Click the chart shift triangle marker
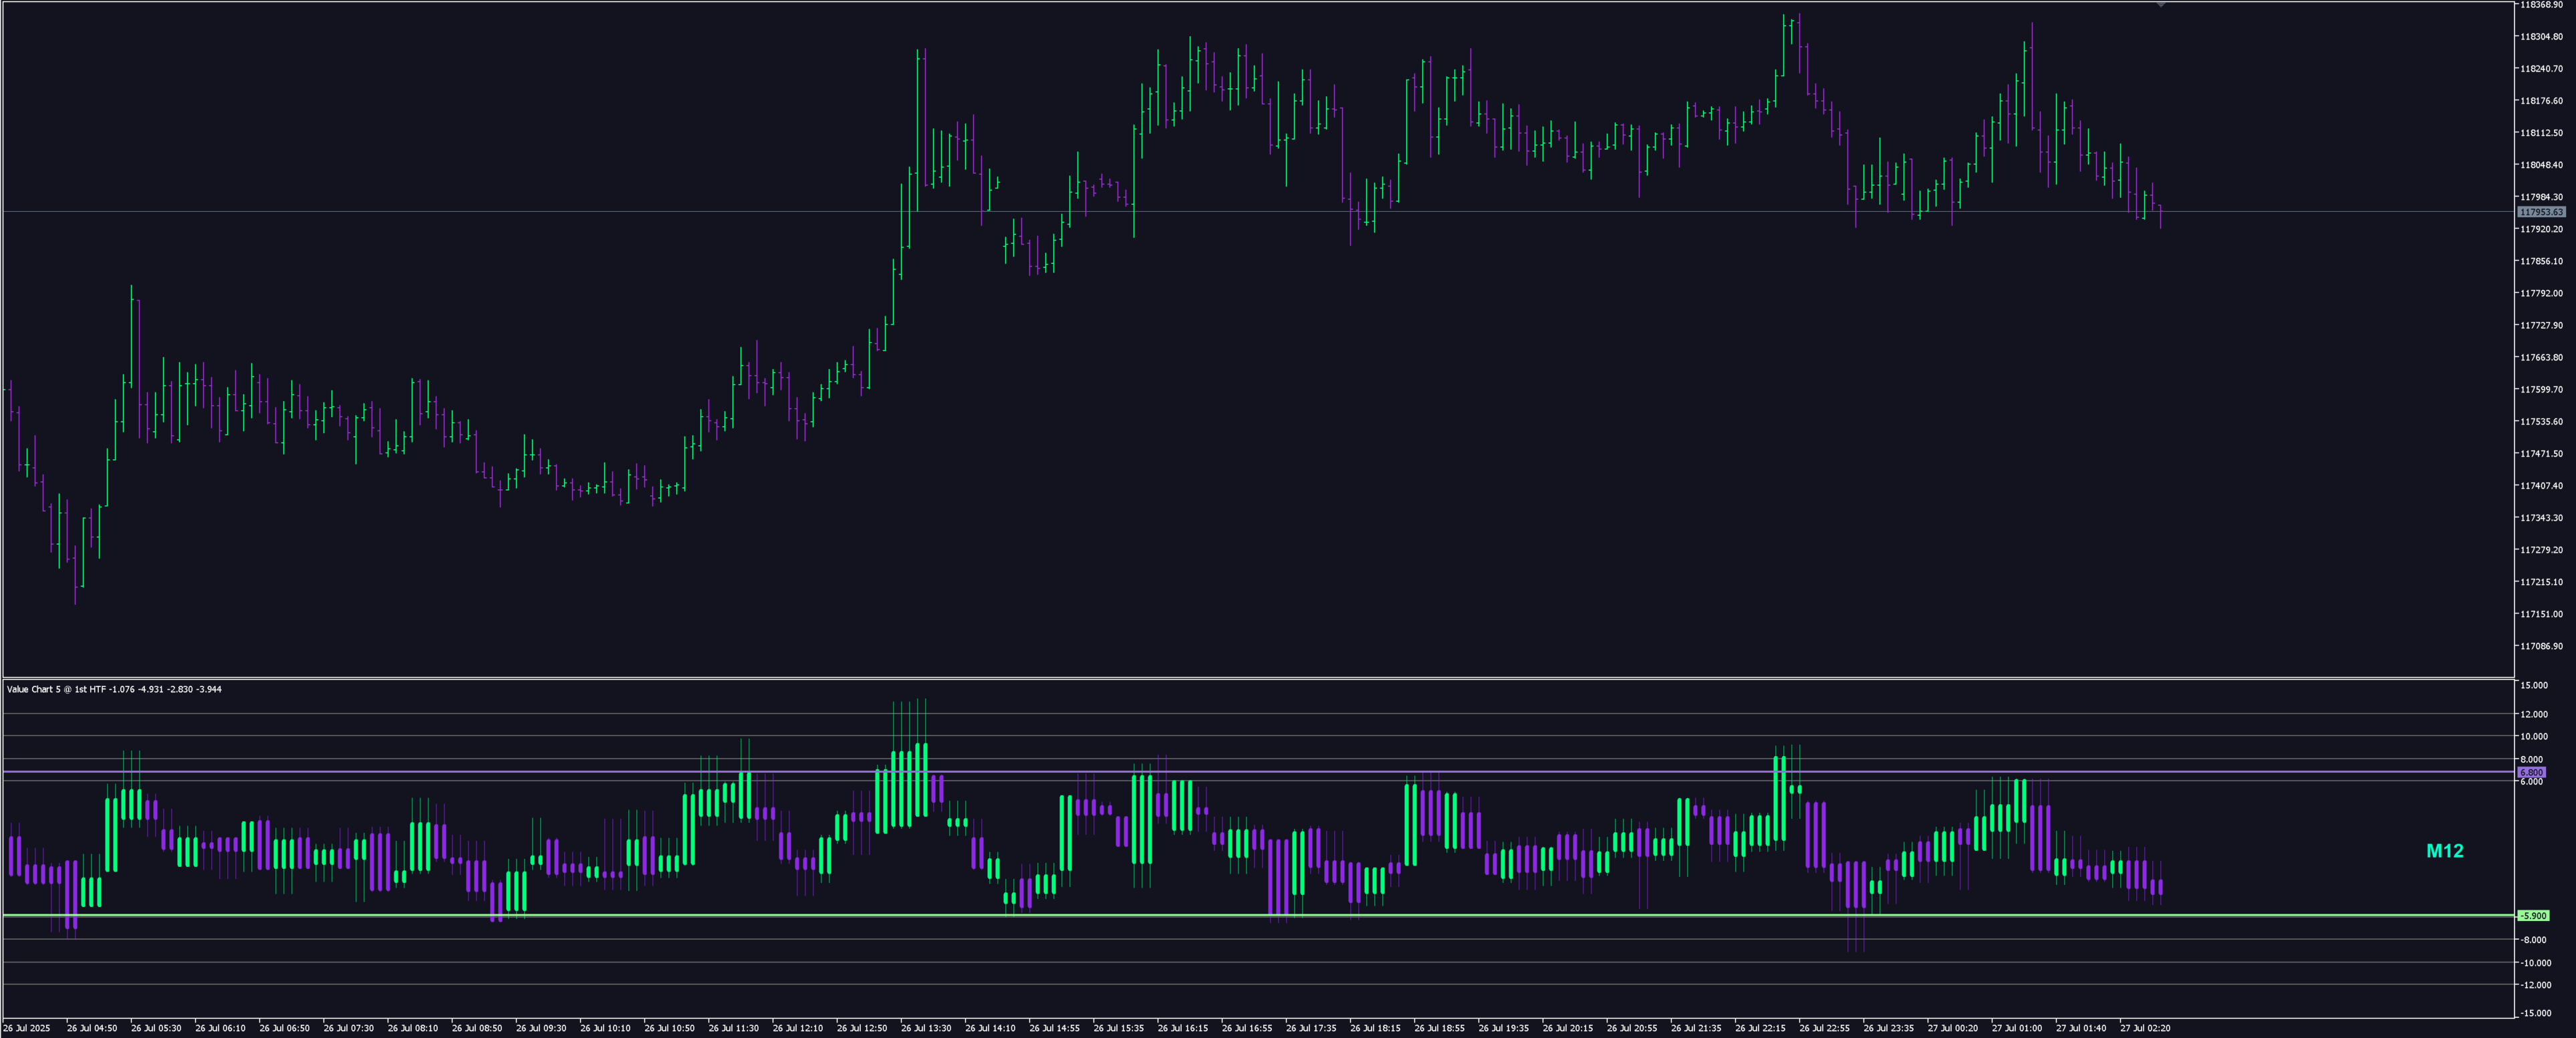This screenshot has width=2576, height=1038. pyautogui.click(x=2161, y=5)
